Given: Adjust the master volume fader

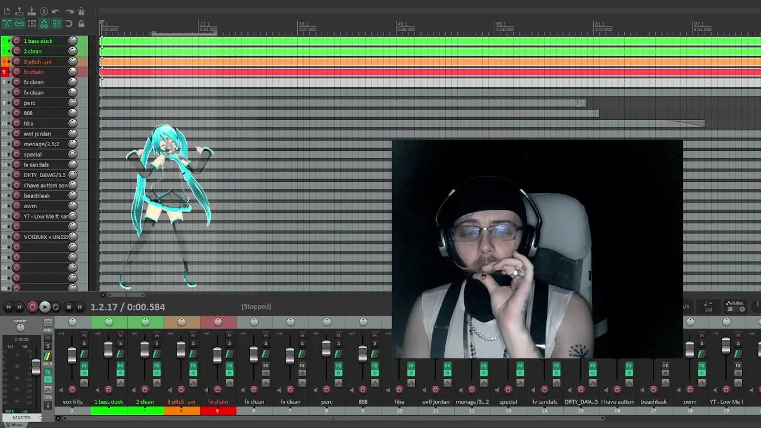Looking at the screenshot, I should pyautogui.click(x=36, y=366).
